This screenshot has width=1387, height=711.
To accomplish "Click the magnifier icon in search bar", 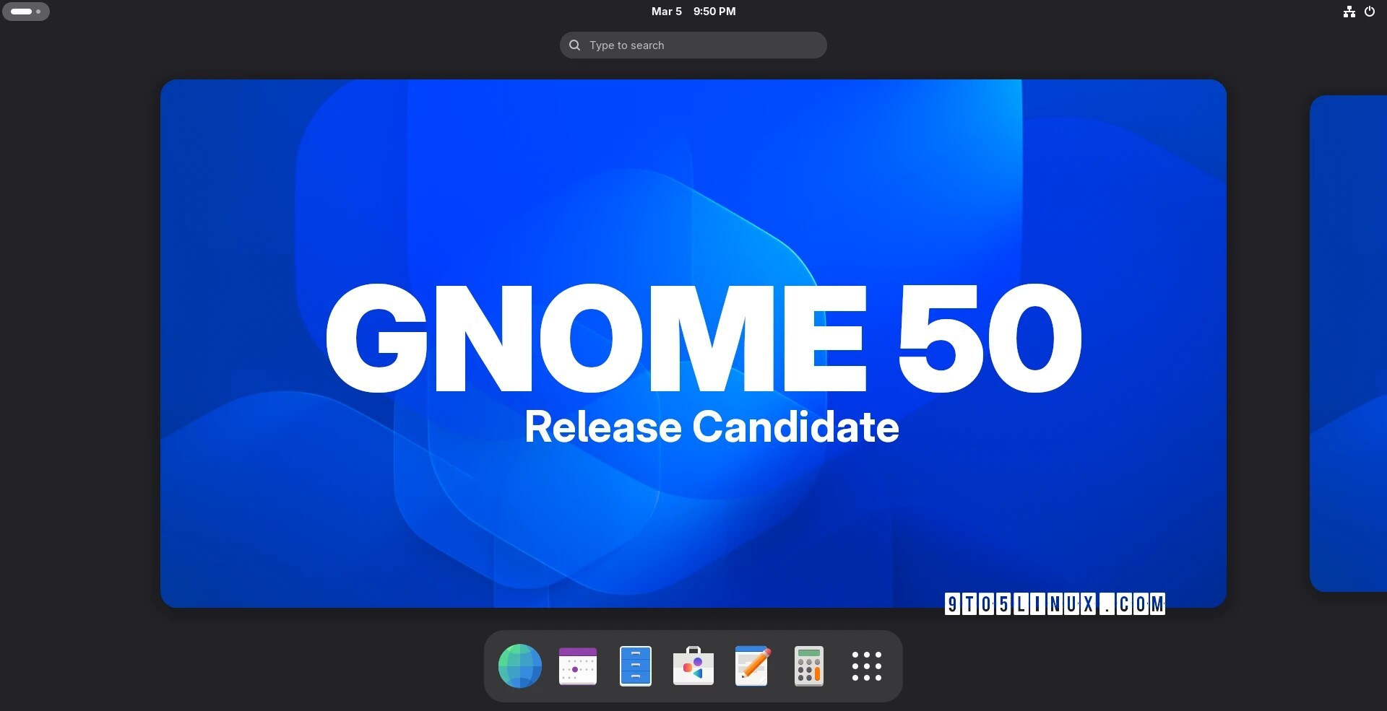I will click(575, 45).
